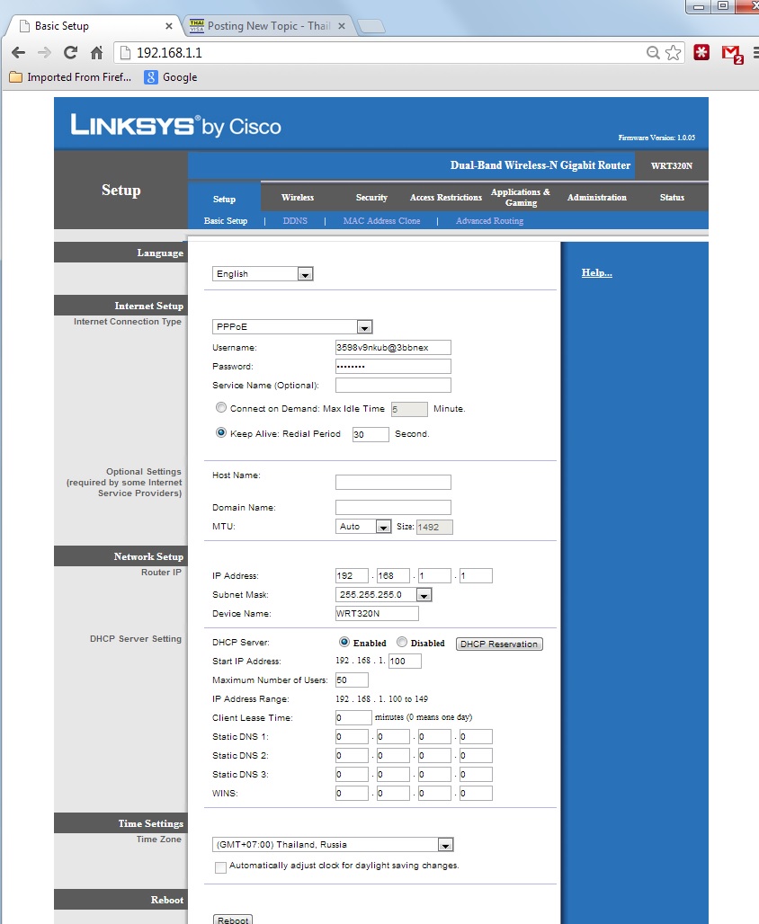Close the Basic Setup browser tab

169,26
